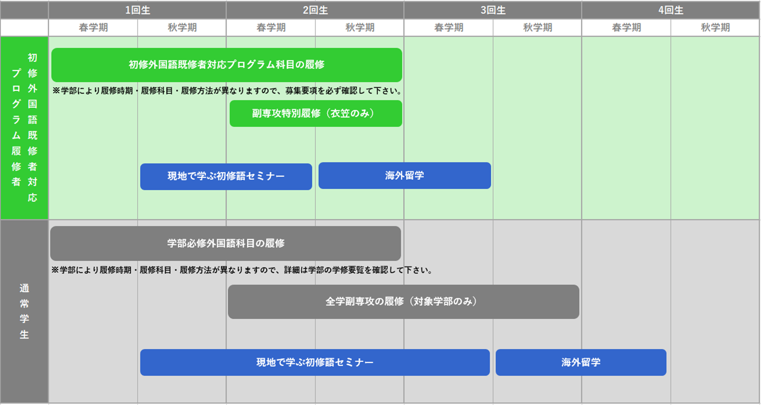Image resolution: width=761 pixels, height=405 pixels.
Task: Click the blue 海外留学 bar in green section
Action: click(x=404, y=176)
